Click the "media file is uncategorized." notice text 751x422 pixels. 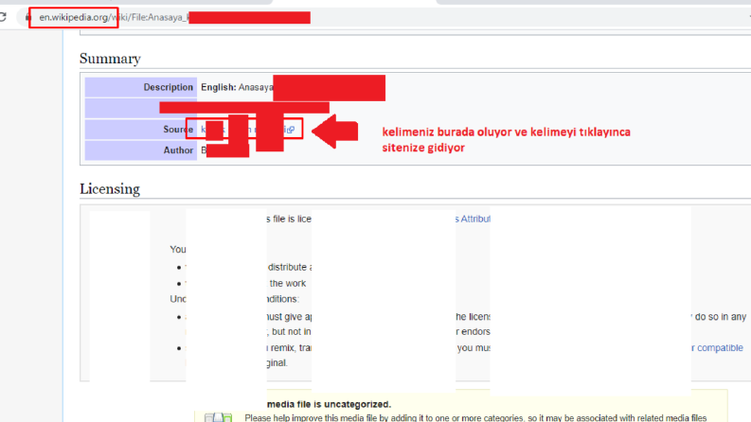[329, 404]
